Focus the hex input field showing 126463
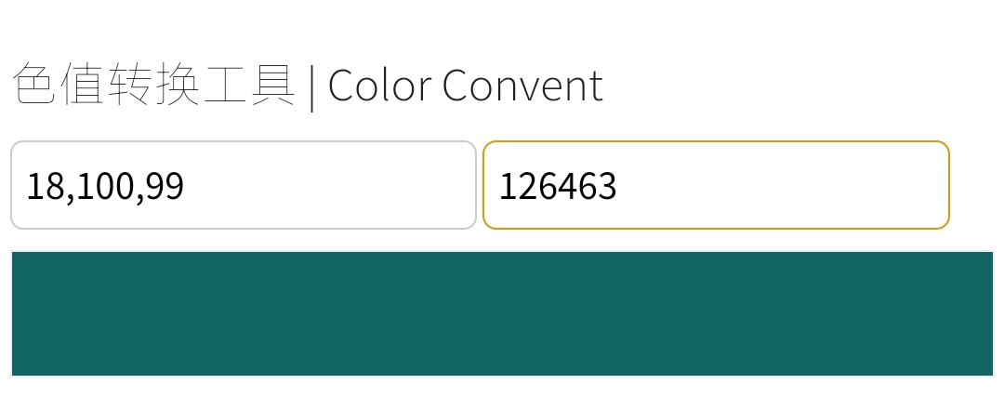 coord(716,185)
